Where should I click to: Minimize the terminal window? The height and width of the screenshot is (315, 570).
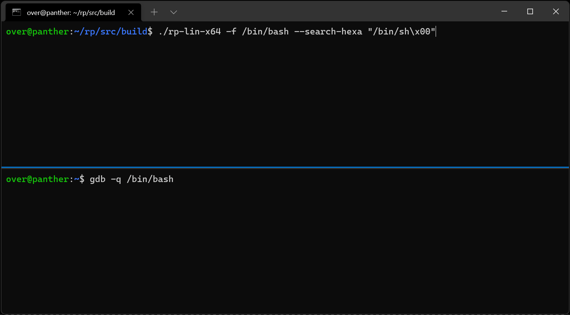click(x=504, y=12)
